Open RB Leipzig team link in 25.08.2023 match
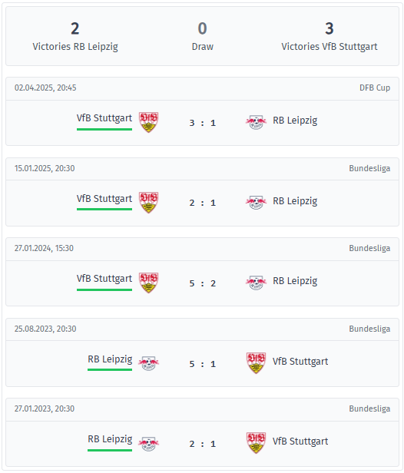 tap(110, 359)
